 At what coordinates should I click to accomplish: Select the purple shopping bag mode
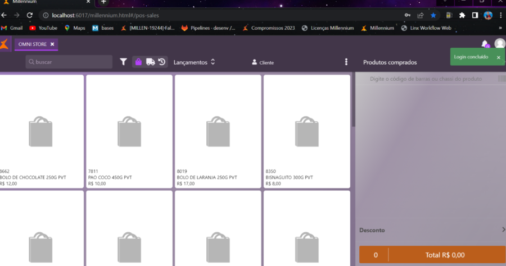click(138, 62)
